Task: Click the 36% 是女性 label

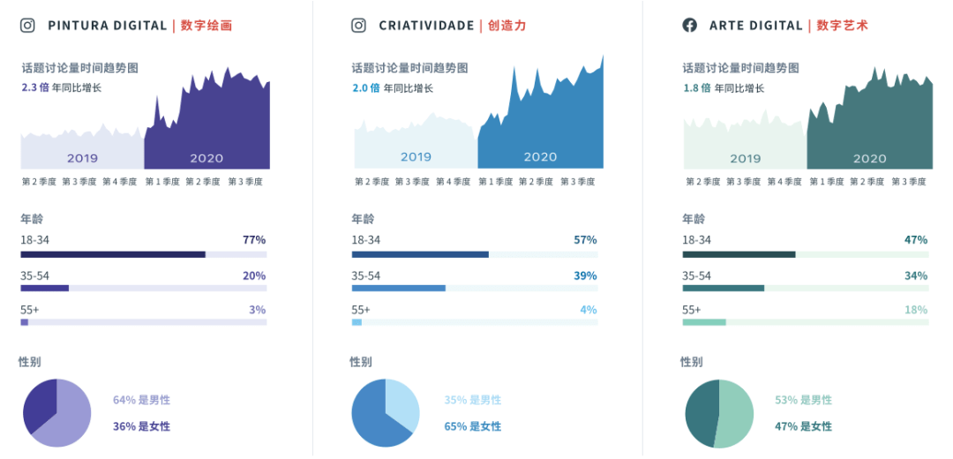Action: tap(141, 426)
